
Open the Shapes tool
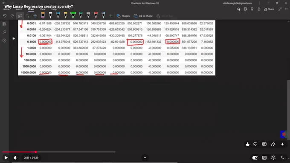pos(123,16)
